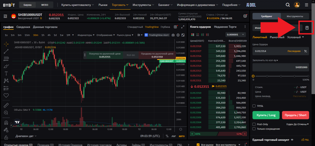Open the Индикаторы dropdown

click(x=86, y=35)
